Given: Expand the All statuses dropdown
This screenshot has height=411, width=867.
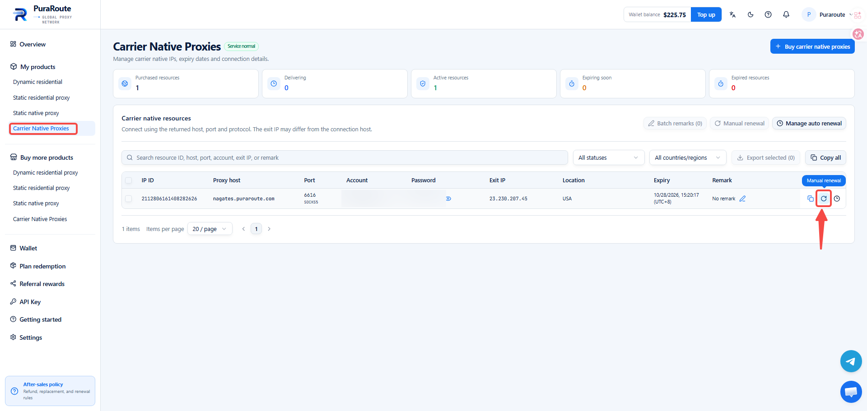Looking at the screenshot, I should coord(608,157).
